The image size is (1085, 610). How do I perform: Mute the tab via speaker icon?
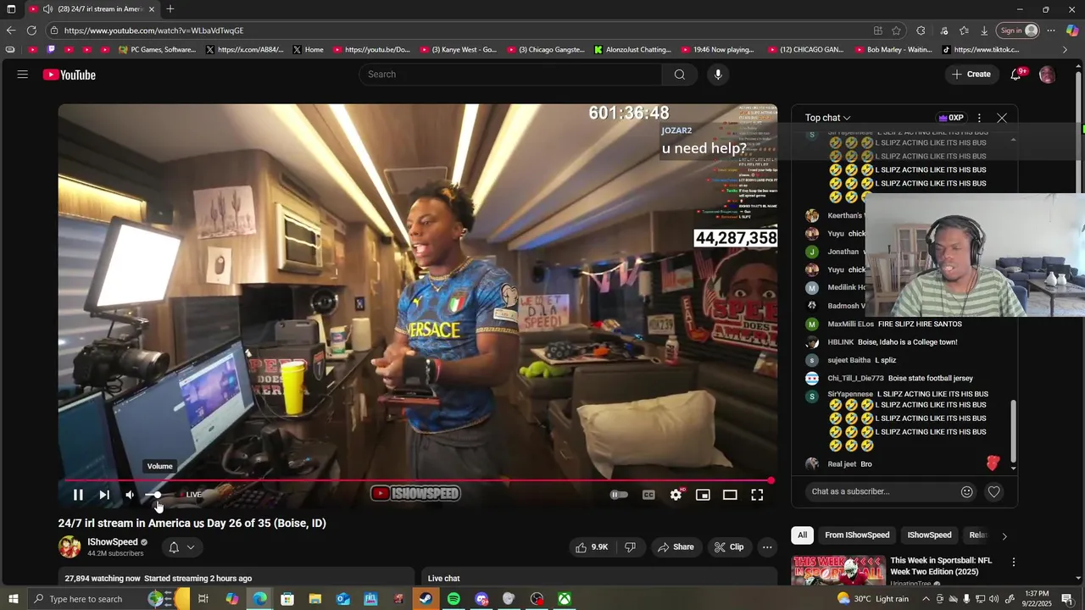pos(47,9)
